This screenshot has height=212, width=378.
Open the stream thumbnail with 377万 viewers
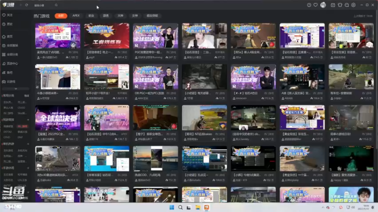point(205,36)
